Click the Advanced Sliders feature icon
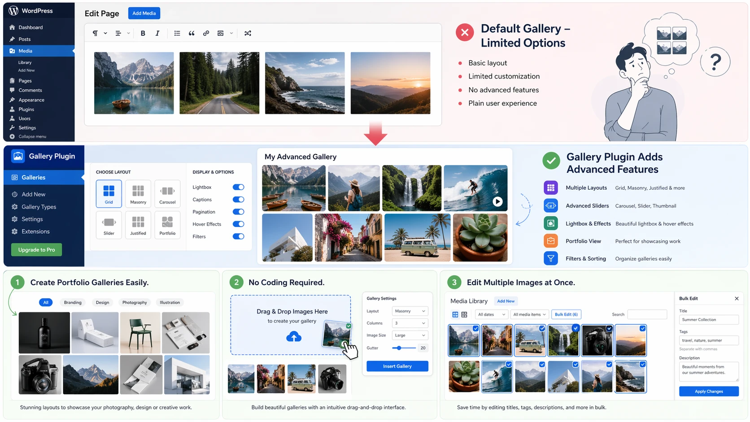This screenshot has width=750, height=422. coord(550,206)
